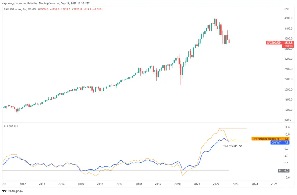Click the USD currency label
The width and height of the screenshot is (297, 195).
pos(287,9)
